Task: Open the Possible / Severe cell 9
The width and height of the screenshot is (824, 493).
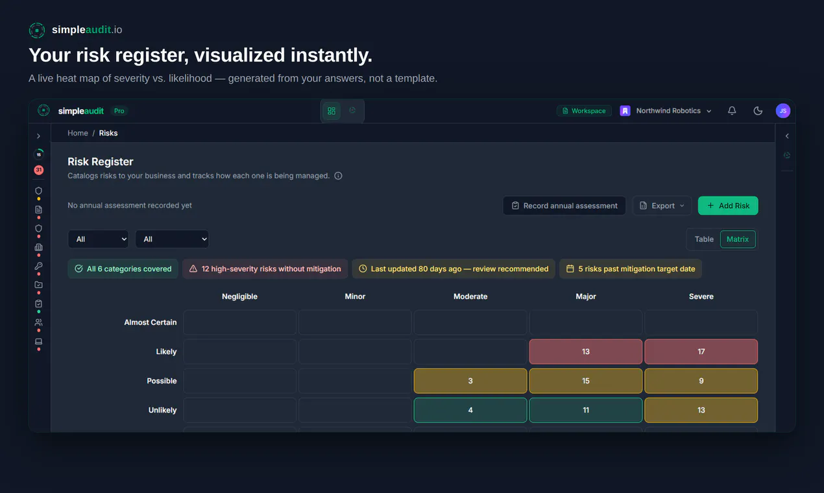Action: point(701,381)
